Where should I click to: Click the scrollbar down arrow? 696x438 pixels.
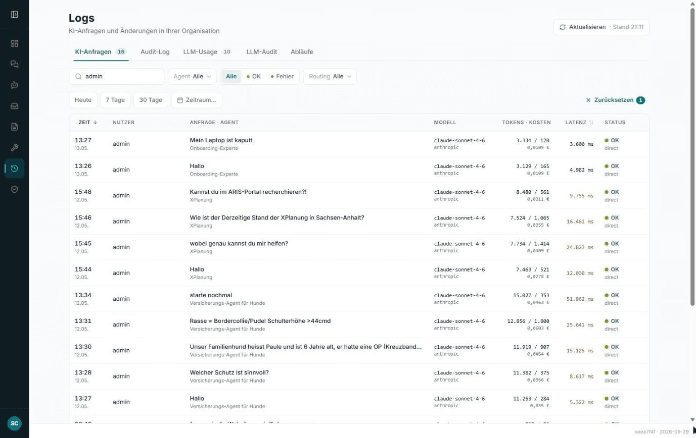693,419
